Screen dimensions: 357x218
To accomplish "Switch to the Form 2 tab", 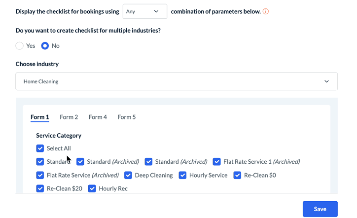I will coord(69,117).
